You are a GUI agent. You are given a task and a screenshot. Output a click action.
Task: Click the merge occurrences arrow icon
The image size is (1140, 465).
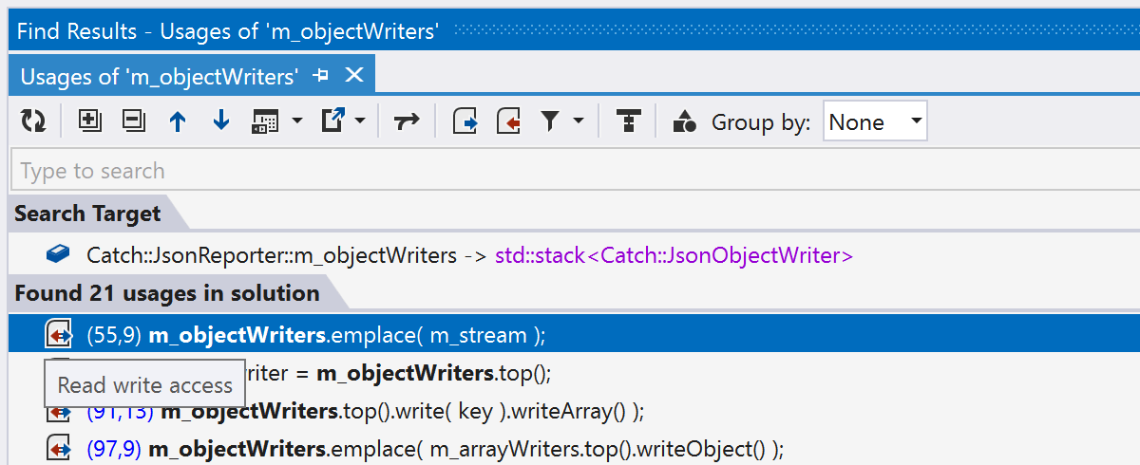click(407, 121)
